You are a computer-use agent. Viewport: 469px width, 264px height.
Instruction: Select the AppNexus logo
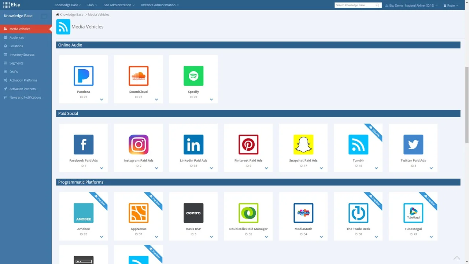click(x=139, y=213)
